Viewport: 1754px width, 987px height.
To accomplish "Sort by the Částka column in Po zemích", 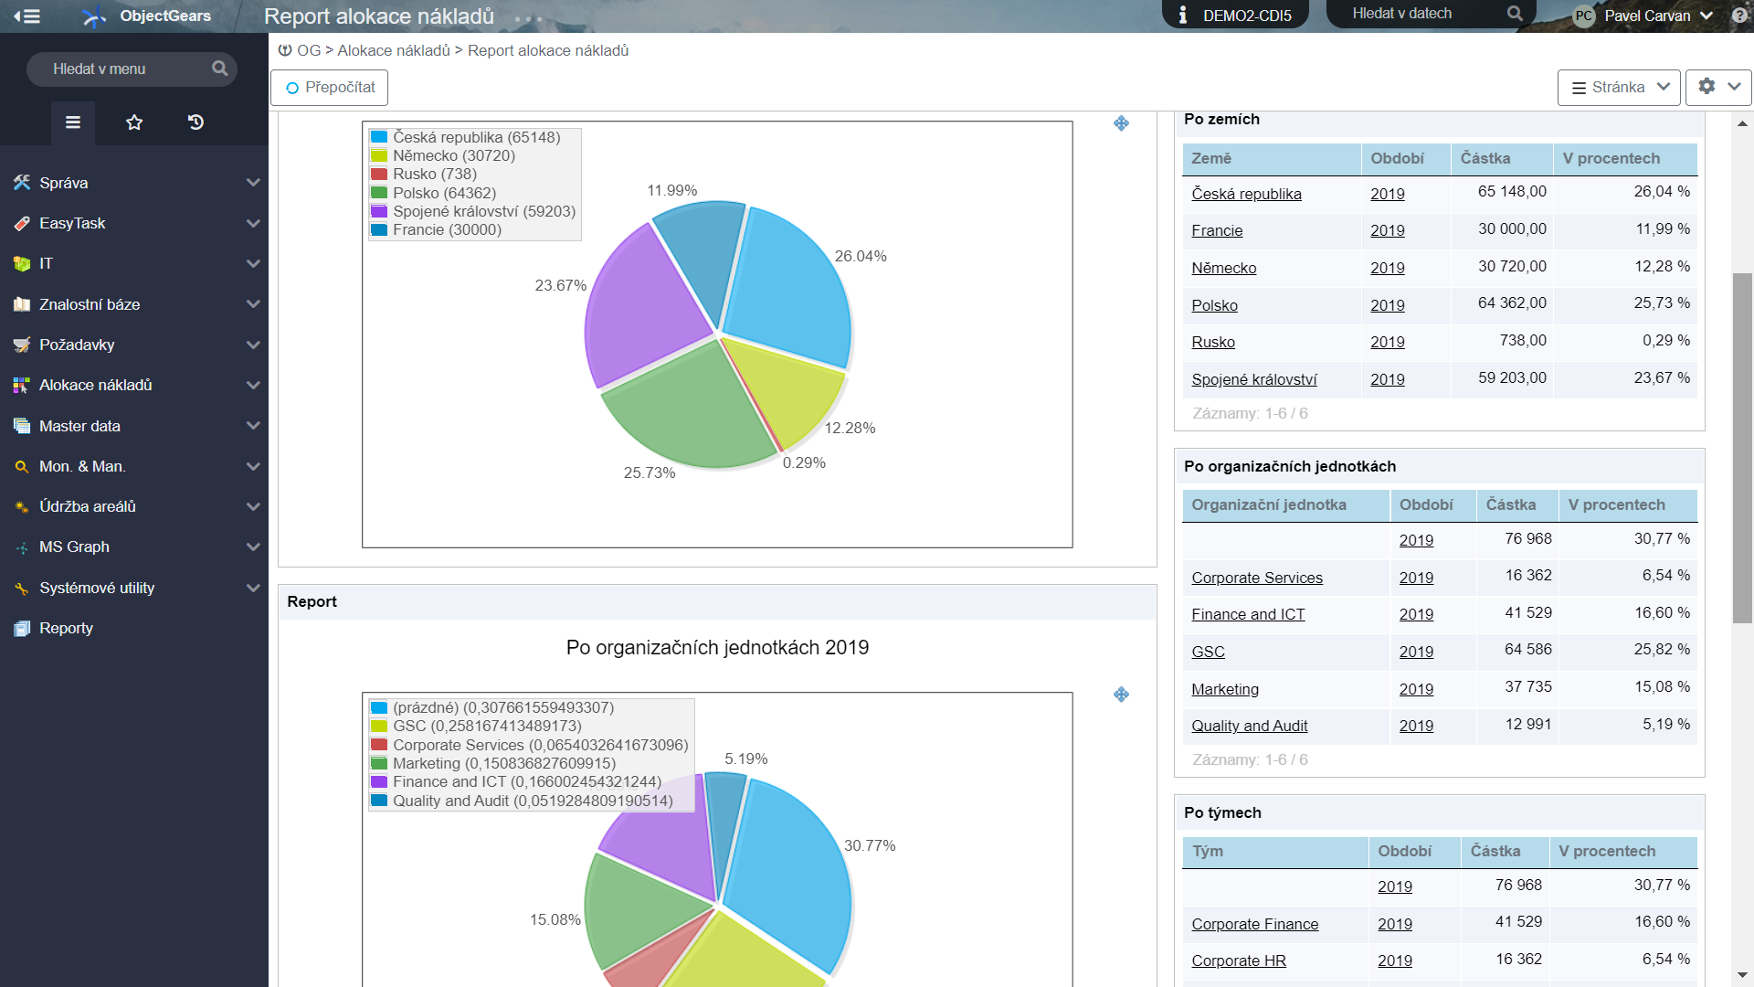I will coord(1485,158).
